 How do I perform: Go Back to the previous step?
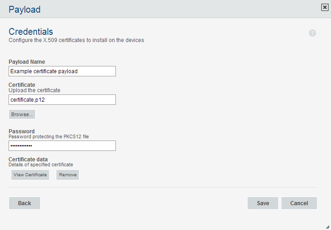tap(24, 203)
